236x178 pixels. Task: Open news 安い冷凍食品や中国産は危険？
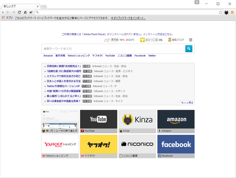(x=64, y=101)
